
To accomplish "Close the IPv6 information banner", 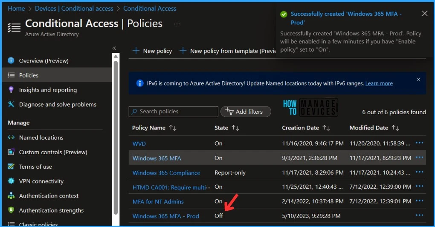I will tap(418, 80).
